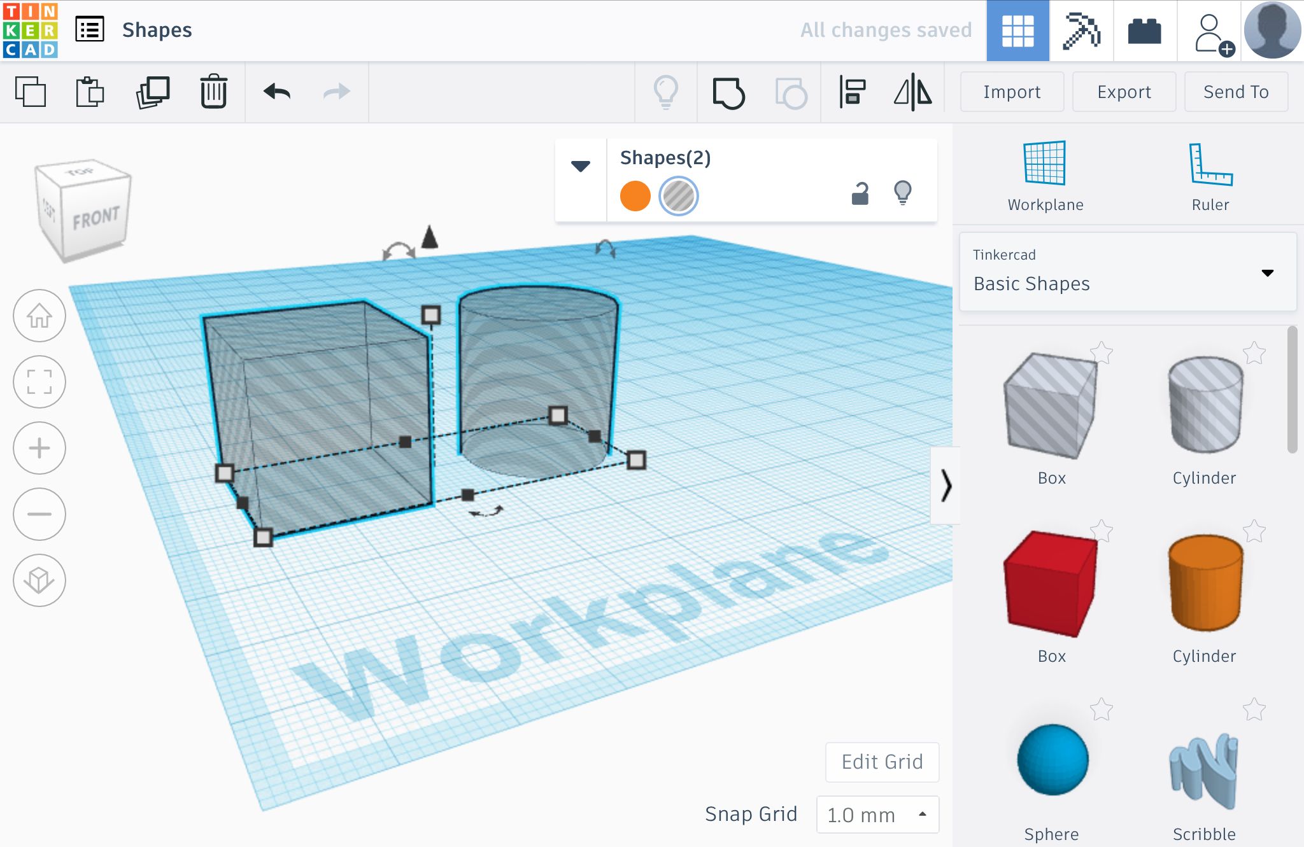The height and width of the screenshot is (847, 1304).
Task: Select the Workplane tool
Action: (x=1045, y=176)
